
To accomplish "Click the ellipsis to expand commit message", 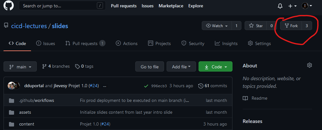I will click(105, 86).
